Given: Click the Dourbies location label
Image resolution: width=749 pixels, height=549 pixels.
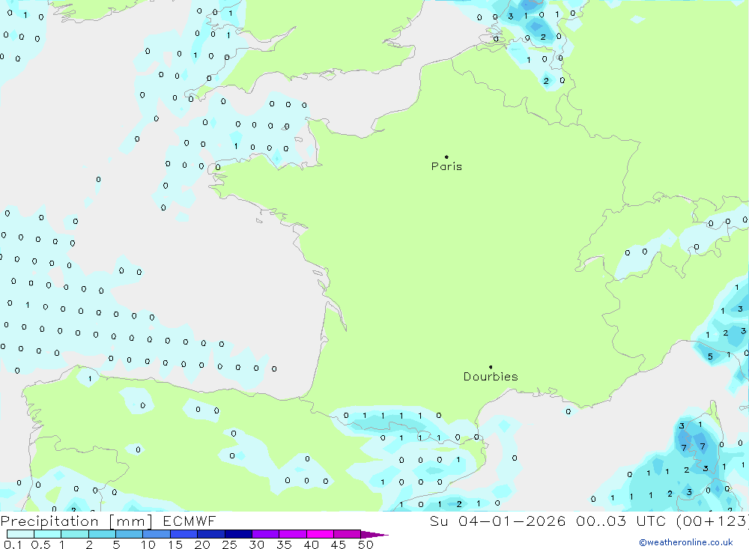Looking at the screenshot, I should click(491, 377).
